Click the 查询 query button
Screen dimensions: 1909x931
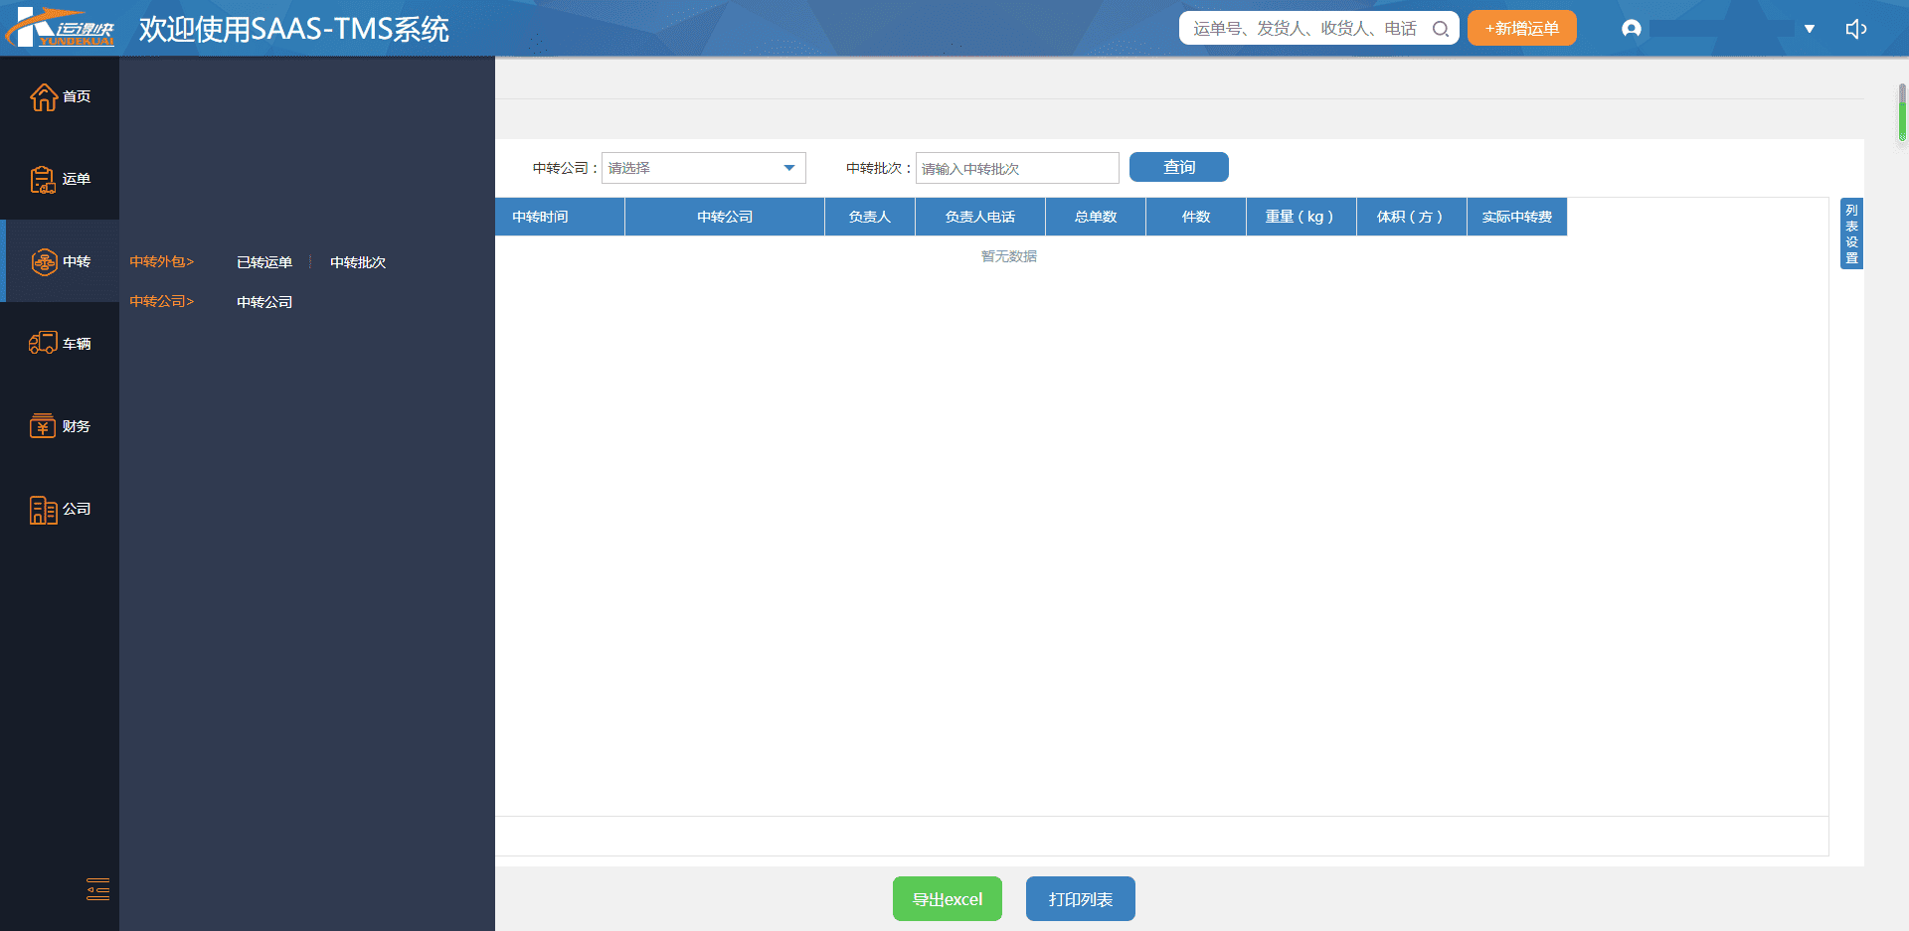[x=1178, y=167]
